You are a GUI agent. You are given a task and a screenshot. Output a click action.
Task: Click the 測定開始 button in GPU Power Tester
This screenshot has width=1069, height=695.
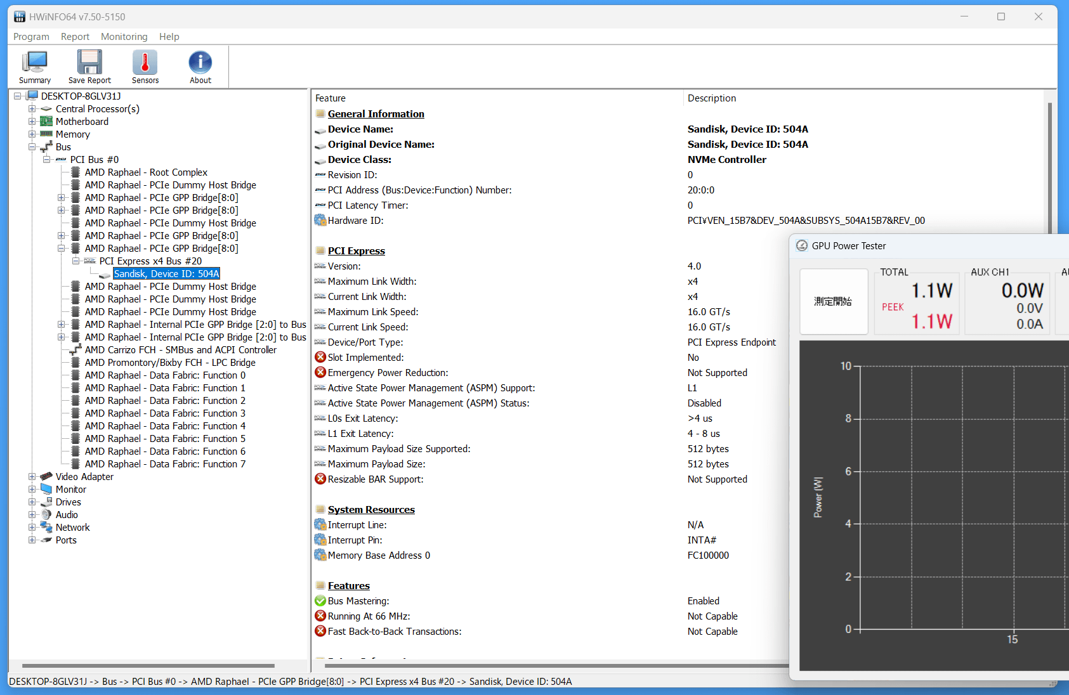[833, 301]
